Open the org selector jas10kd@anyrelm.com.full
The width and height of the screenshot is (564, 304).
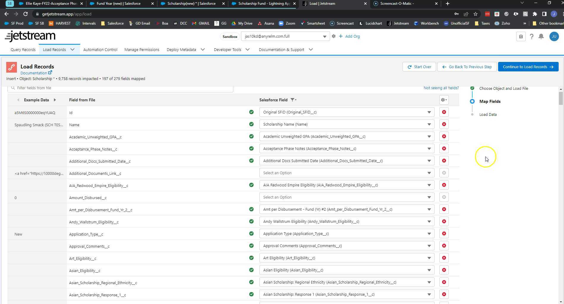coord(285,36)
